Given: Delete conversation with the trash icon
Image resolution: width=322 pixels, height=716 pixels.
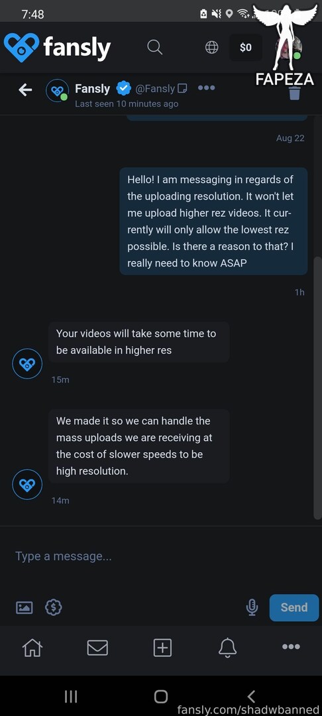Looking at the screenshot, I should click(x=295, y=93).
